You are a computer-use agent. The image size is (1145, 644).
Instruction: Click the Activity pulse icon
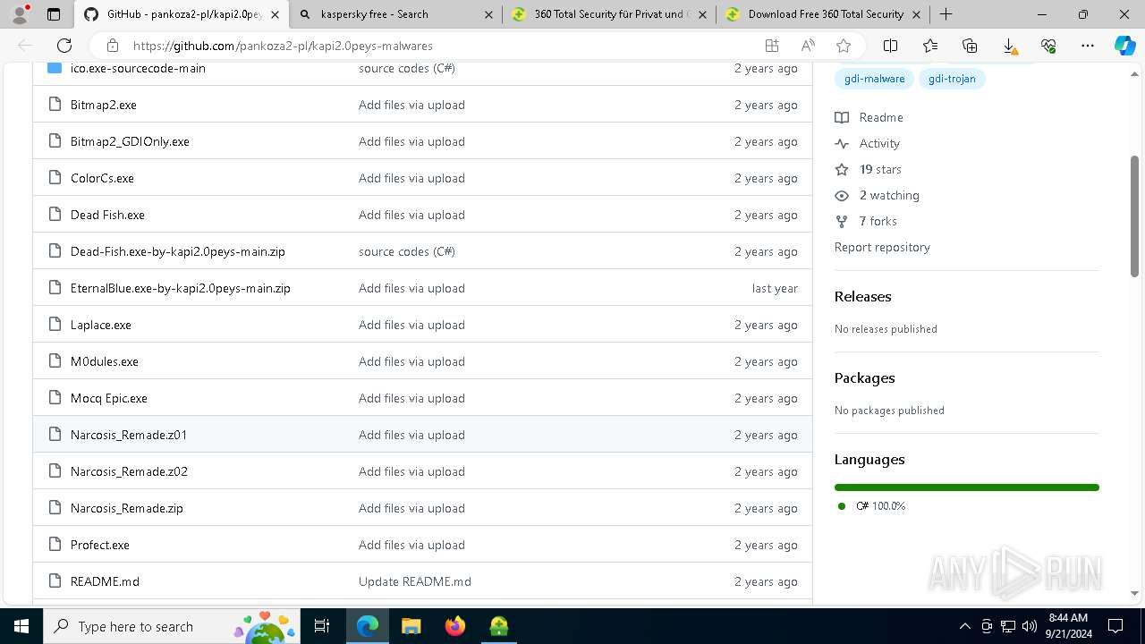pyautogui.click(x=842, y=143)
